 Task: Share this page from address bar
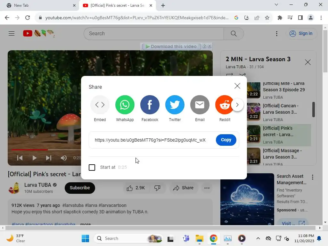[257, 18]
